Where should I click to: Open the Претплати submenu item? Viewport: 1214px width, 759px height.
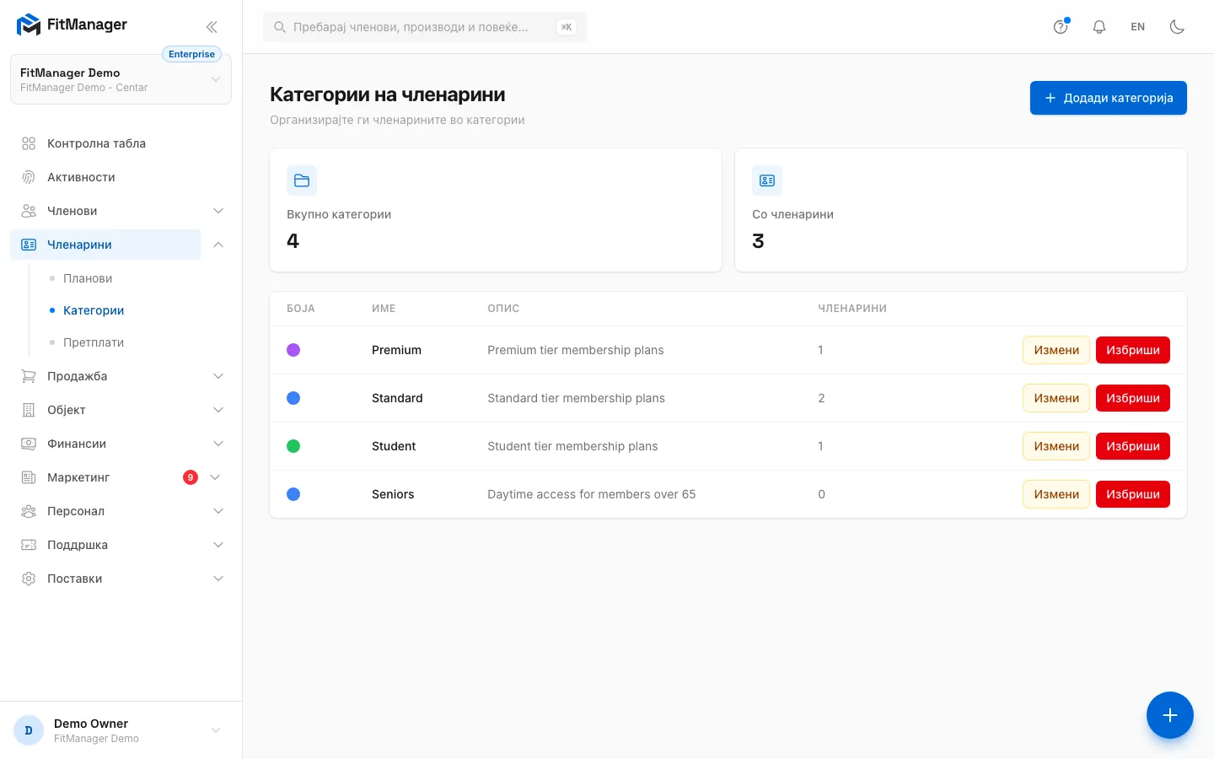pos(94,342)
